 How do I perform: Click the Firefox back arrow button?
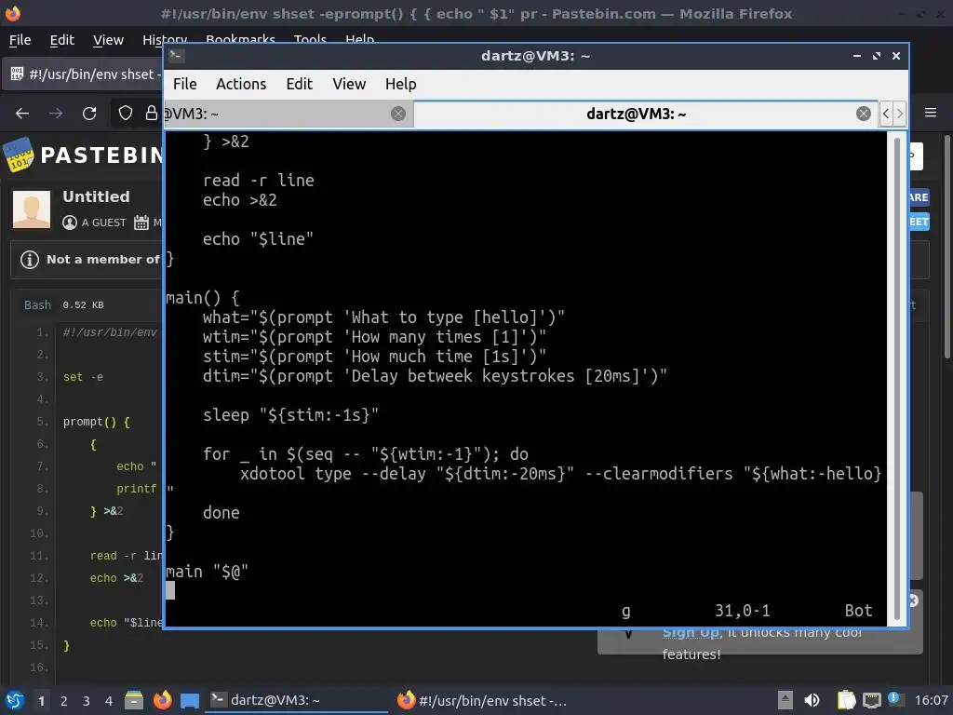[x=22, y=113]
